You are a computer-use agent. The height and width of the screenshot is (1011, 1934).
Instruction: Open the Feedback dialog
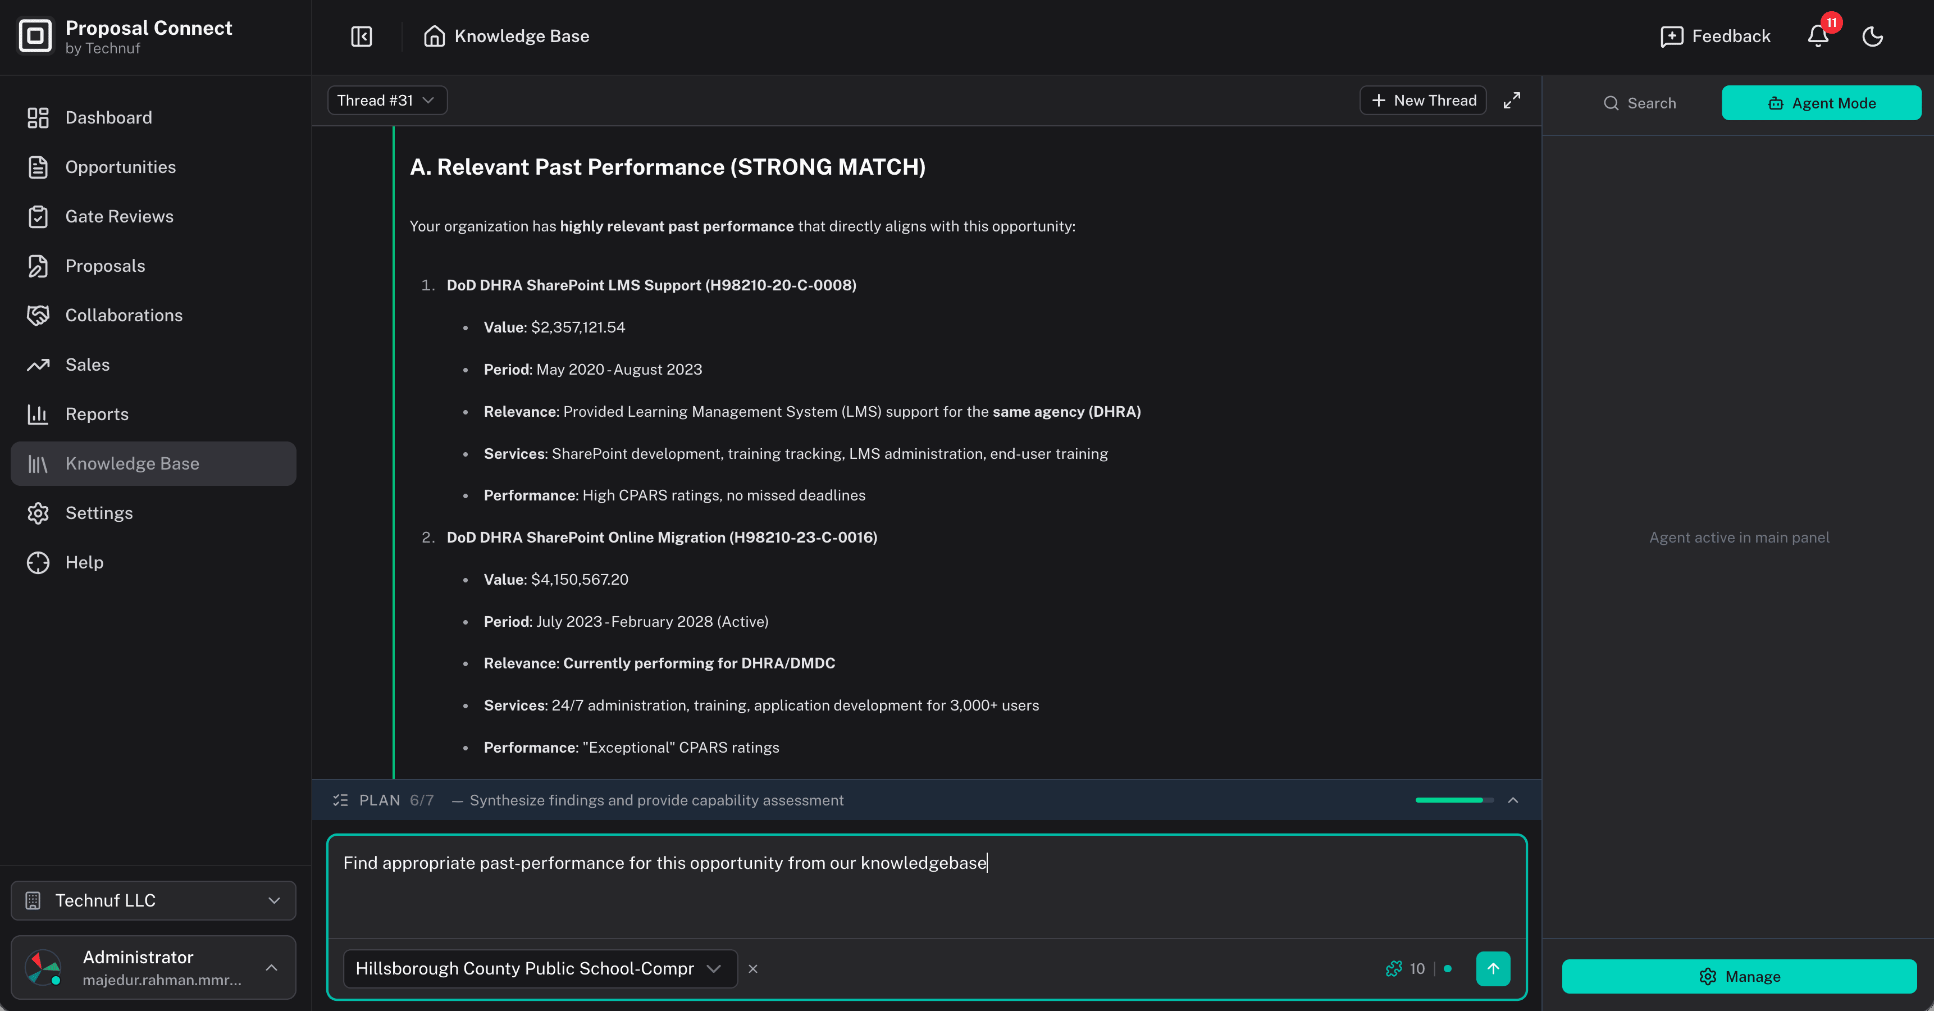coord(1715,36)
